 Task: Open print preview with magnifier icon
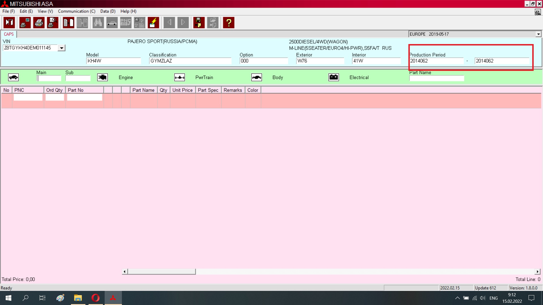click(53, 23)
